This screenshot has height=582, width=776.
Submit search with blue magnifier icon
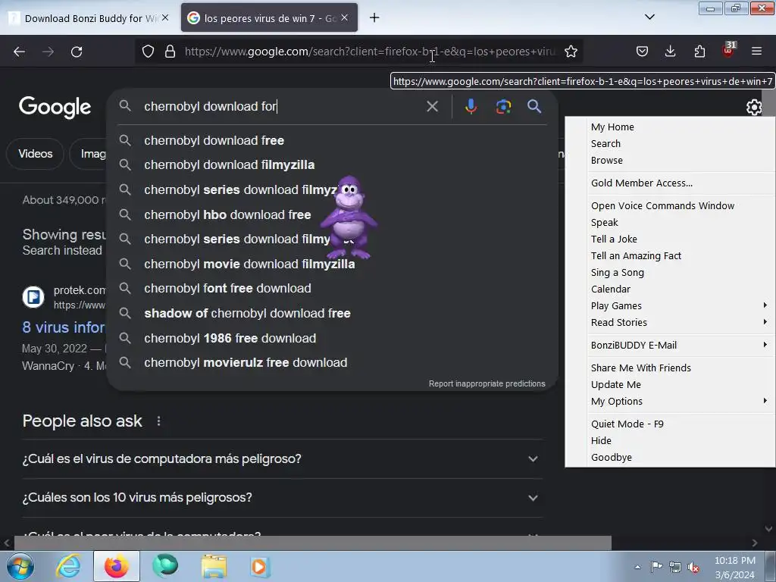[x=534, y=106]
